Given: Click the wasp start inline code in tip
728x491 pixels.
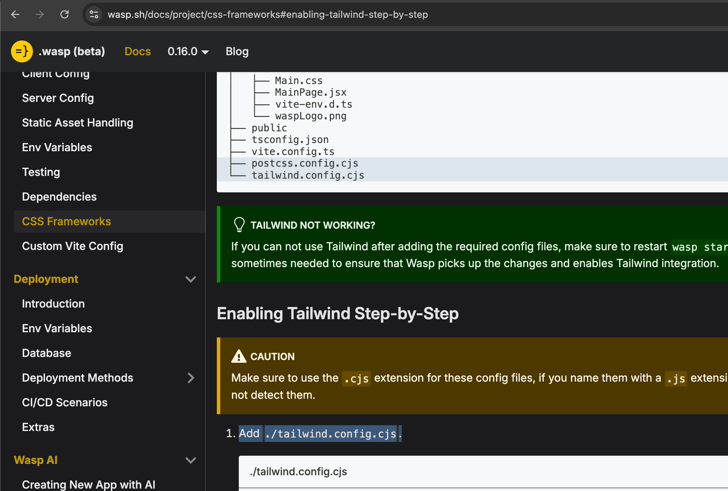Looking at the screenshot, I should pyautogui.click(x=700, y=247).
